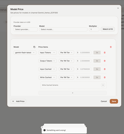Close the Model Price dialog
Screen dimensions: 124x134
tap(118, 8)
